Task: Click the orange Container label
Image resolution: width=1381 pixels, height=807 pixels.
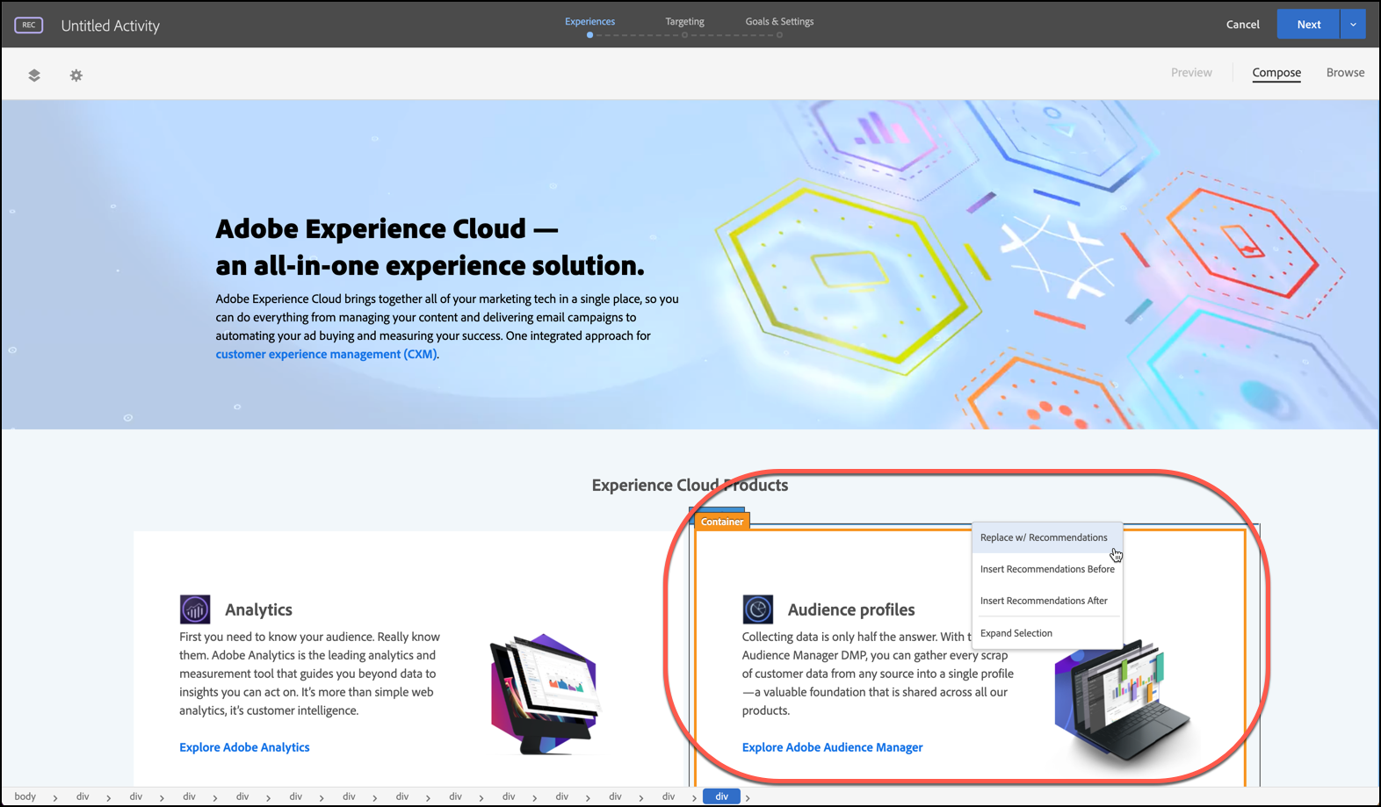Action: [x=722, y=522]
